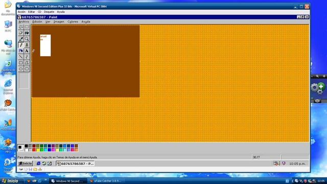Click the floppy disk icon in Virtual PC status bar
Screen dimensions: 327x184
(x=31, y=169)
